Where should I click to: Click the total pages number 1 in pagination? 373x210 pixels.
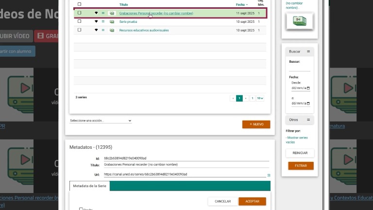coord(253,98)
